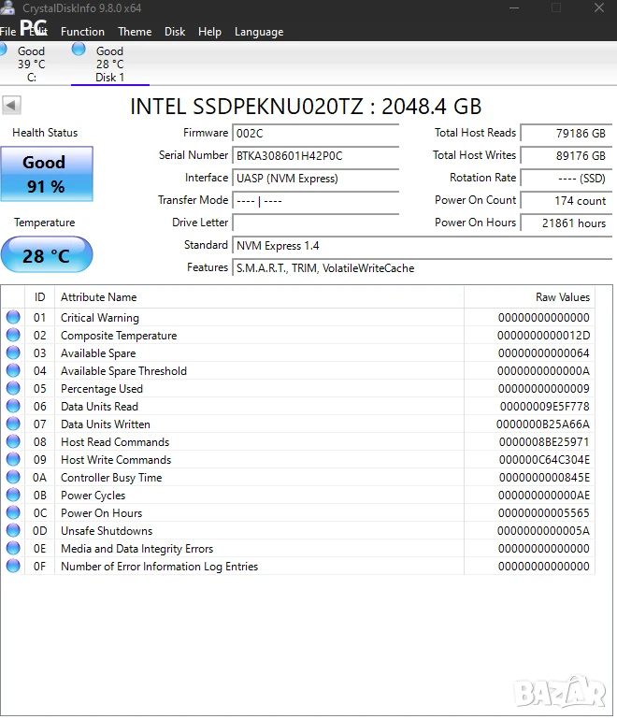This screenshot has width=617, height=719.
Task: Open the Theme menu
Action: tap(135, 32)
